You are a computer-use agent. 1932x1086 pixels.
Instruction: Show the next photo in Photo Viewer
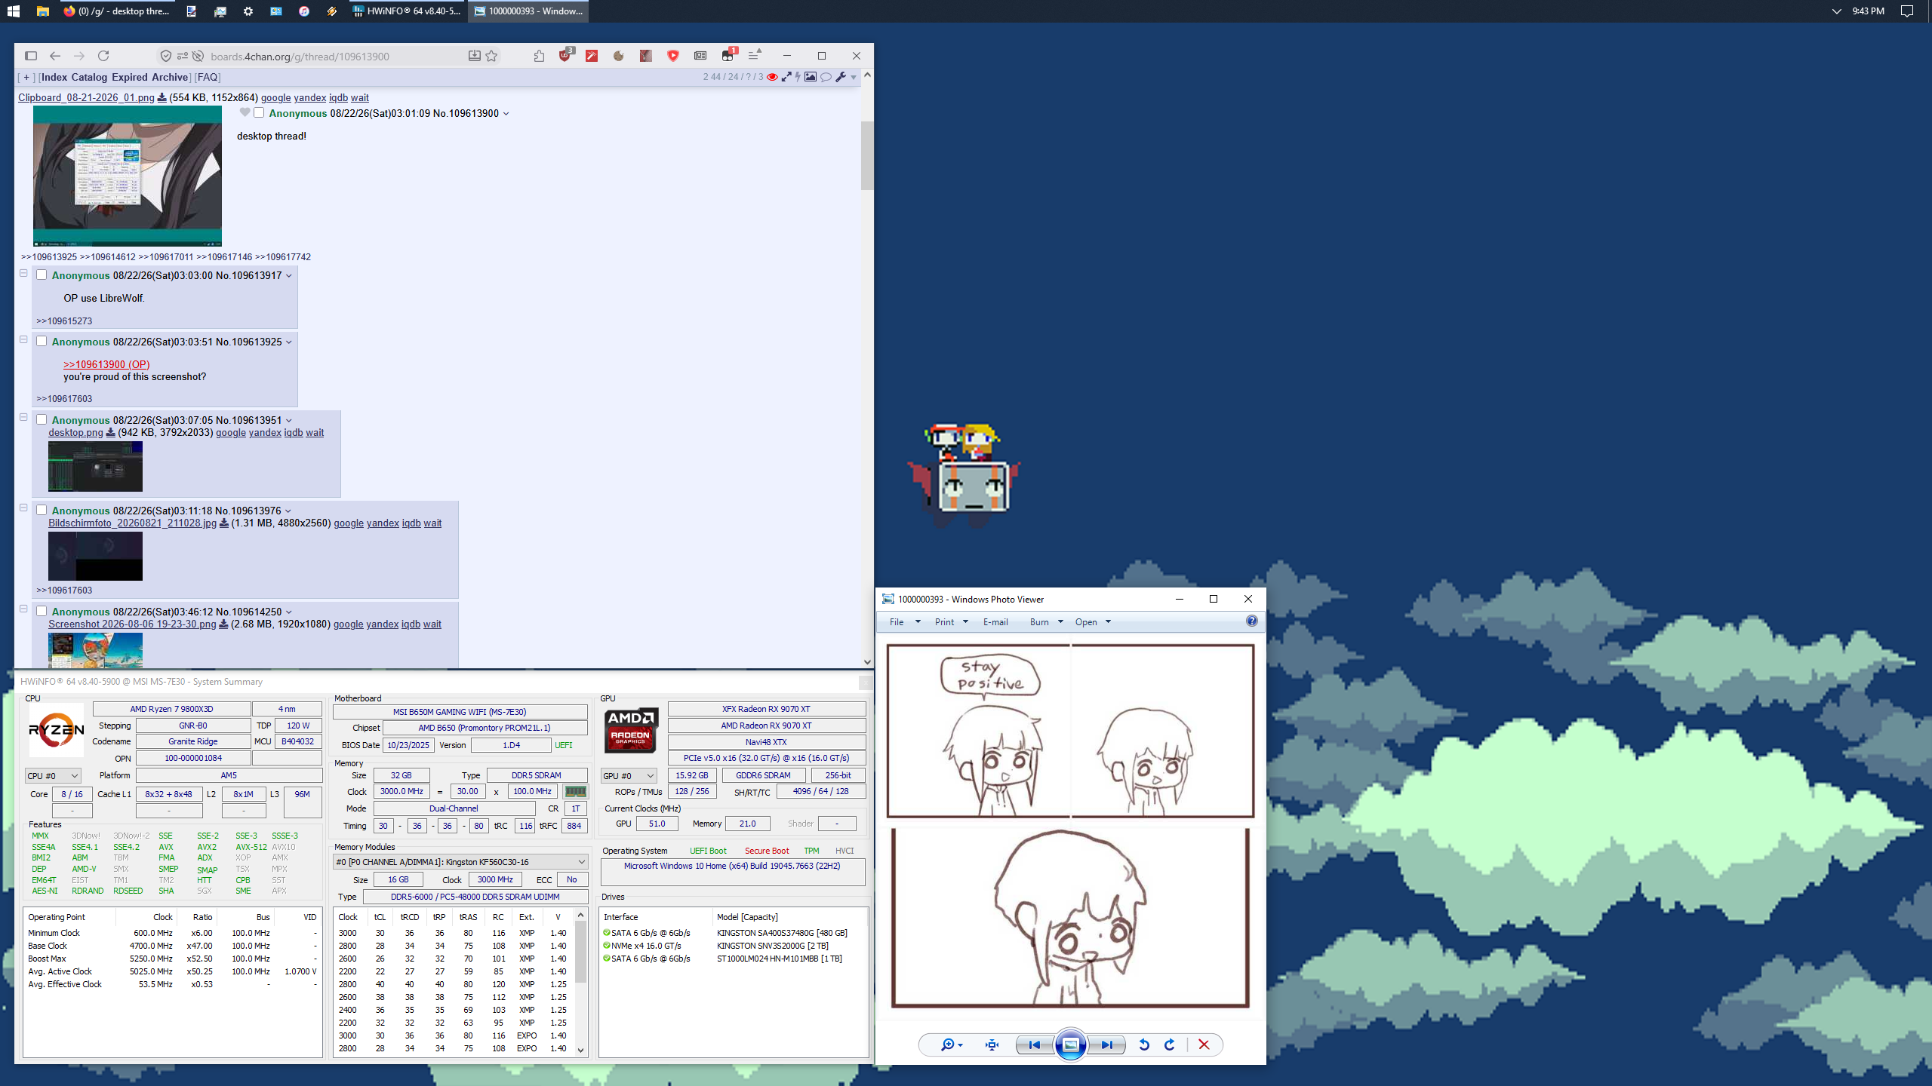point(1106,1045)
